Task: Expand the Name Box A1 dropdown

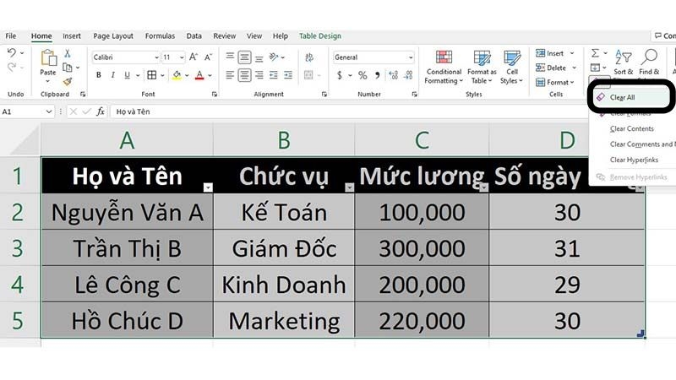Action: coord(48,111)
